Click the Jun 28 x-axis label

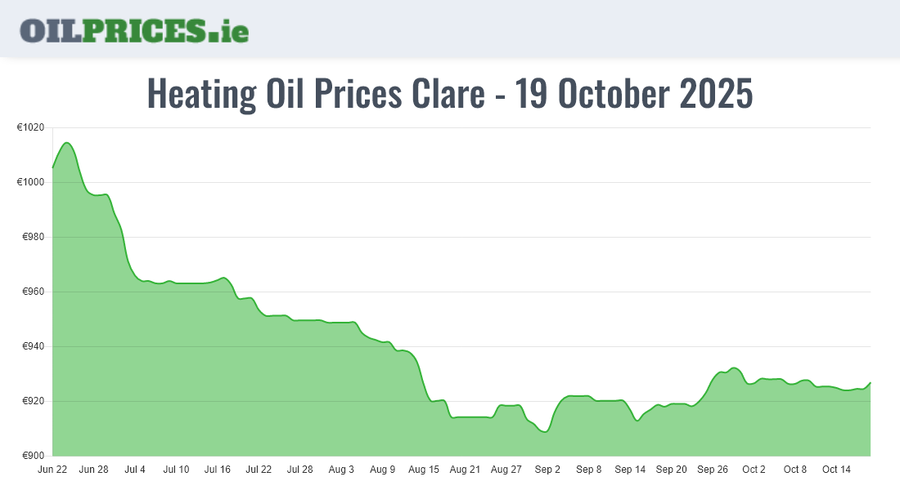click(x=93, y=470)
